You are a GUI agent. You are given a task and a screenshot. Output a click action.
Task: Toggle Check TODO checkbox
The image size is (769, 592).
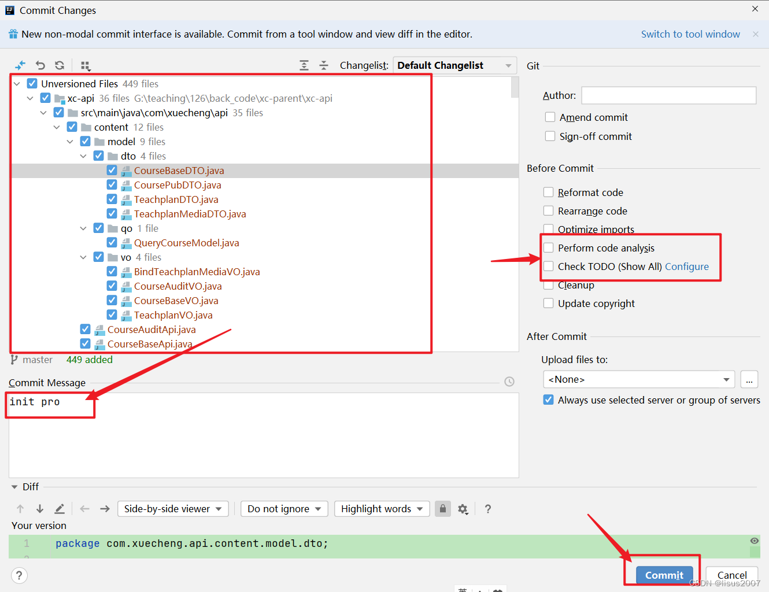(549, 267)
